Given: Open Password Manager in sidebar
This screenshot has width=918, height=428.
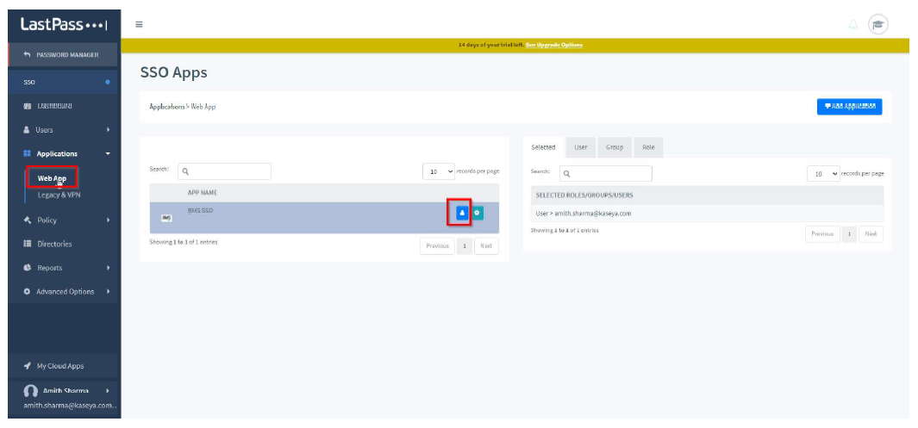Looking at the screenshot, I should click(x=63, y=54).
